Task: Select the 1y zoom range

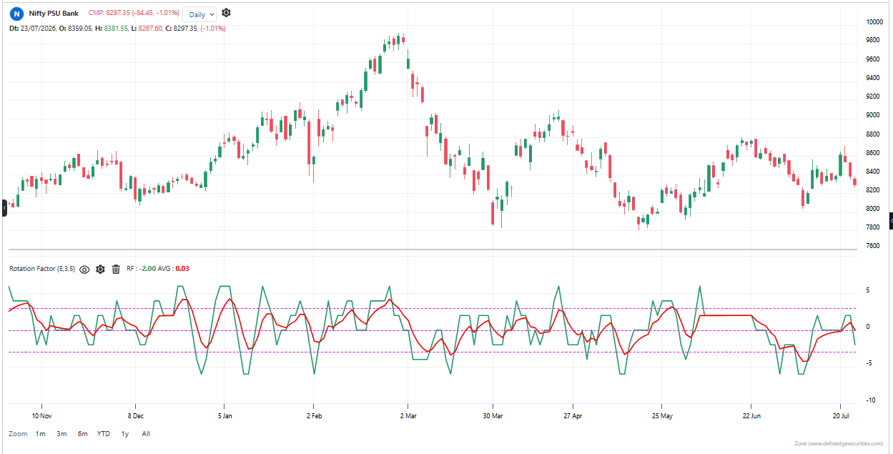Action: click(x=125, y=434)
